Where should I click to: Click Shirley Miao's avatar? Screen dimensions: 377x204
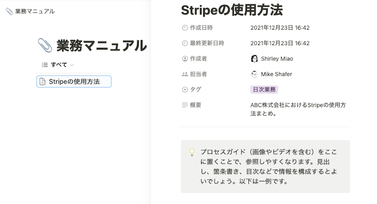tap(254, 59)
